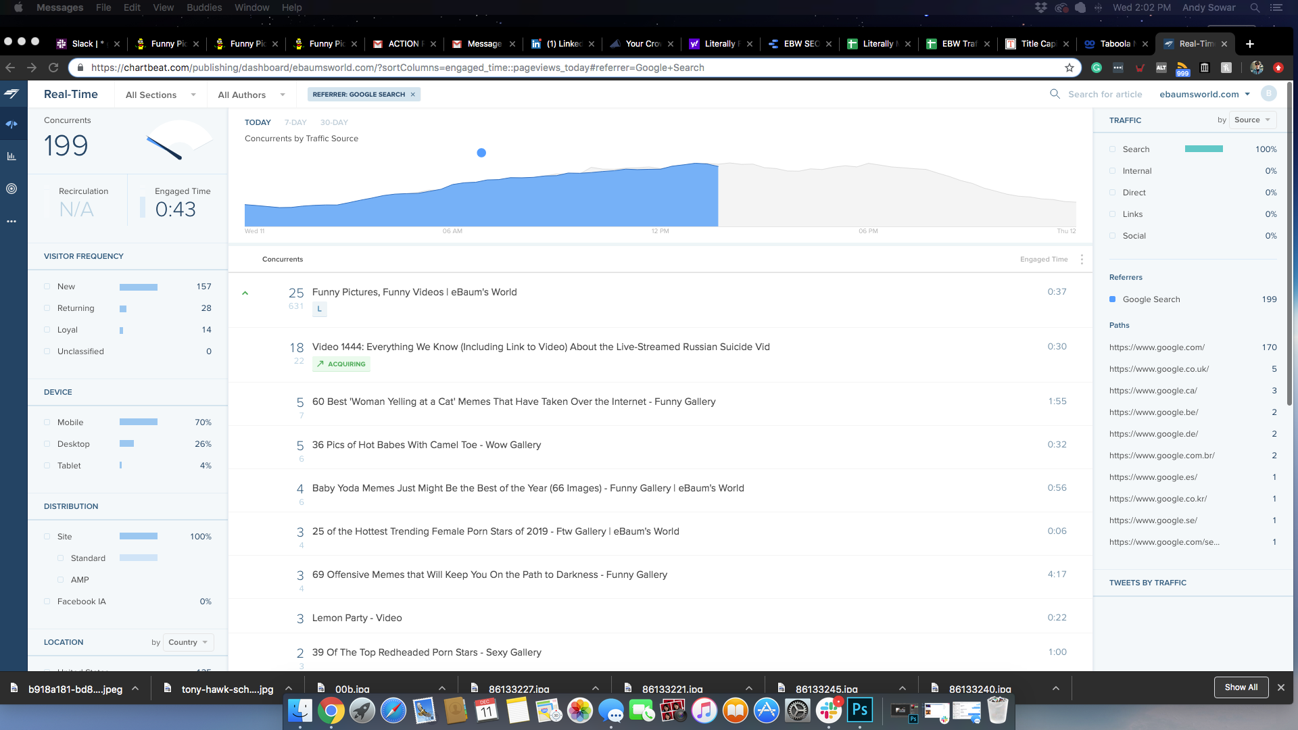
Task: Click the red upward arrow extension icon
Action: (x=1278, y=68)
